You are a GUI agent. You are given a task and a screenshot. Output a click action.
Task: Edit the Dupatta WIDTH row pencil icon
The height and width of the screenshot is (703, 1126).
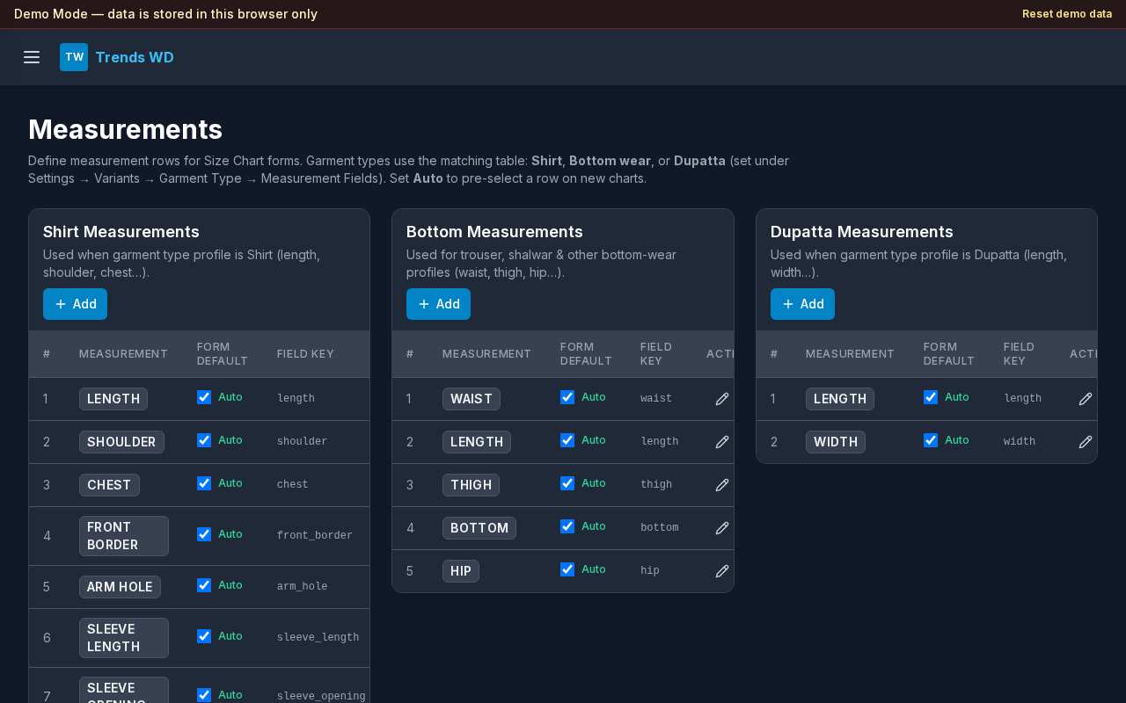(1086, 442)
